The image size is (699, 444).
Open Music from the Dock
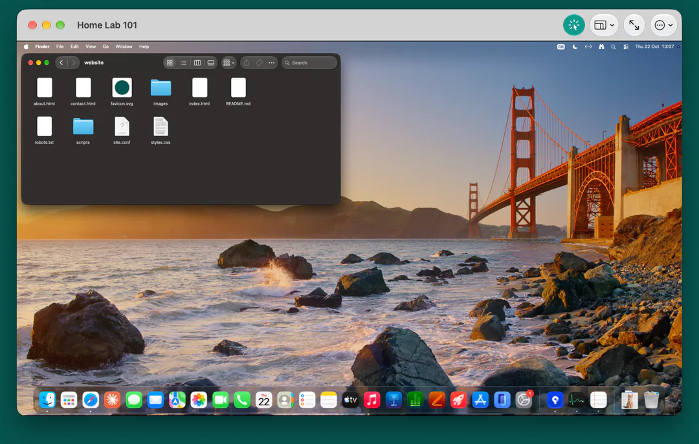pyautogui.click(x=372, y=400)
